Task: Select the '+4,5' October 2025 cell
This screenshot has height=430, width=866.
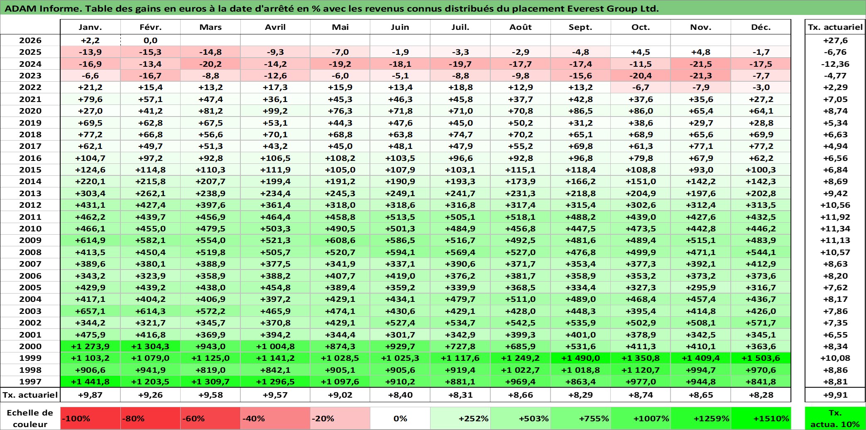Action: pyautogui.click(x=641, y=52)
